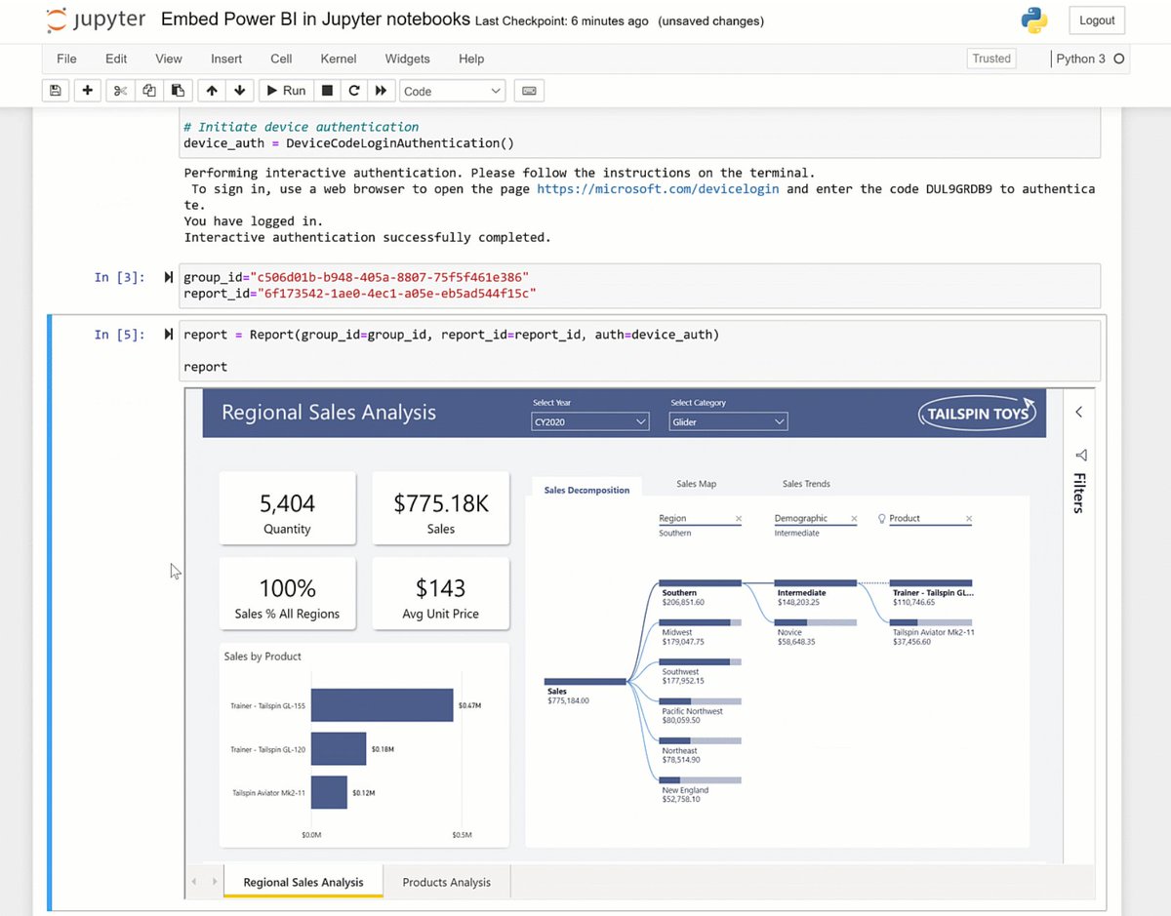
Task: Run-cell marker beside In [3]
Action: pyautogui.click(x=169, y=278)
